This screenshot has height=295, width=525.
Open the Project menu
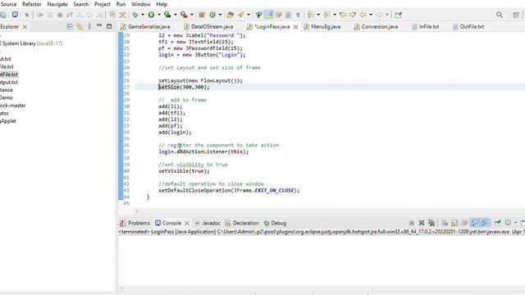point(102,4)
